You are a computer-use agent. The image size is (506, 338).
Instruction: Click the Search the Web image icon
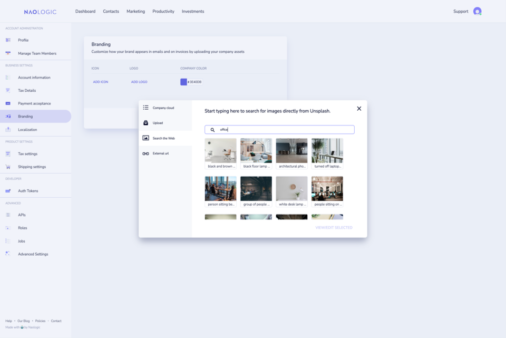(146, 138)
